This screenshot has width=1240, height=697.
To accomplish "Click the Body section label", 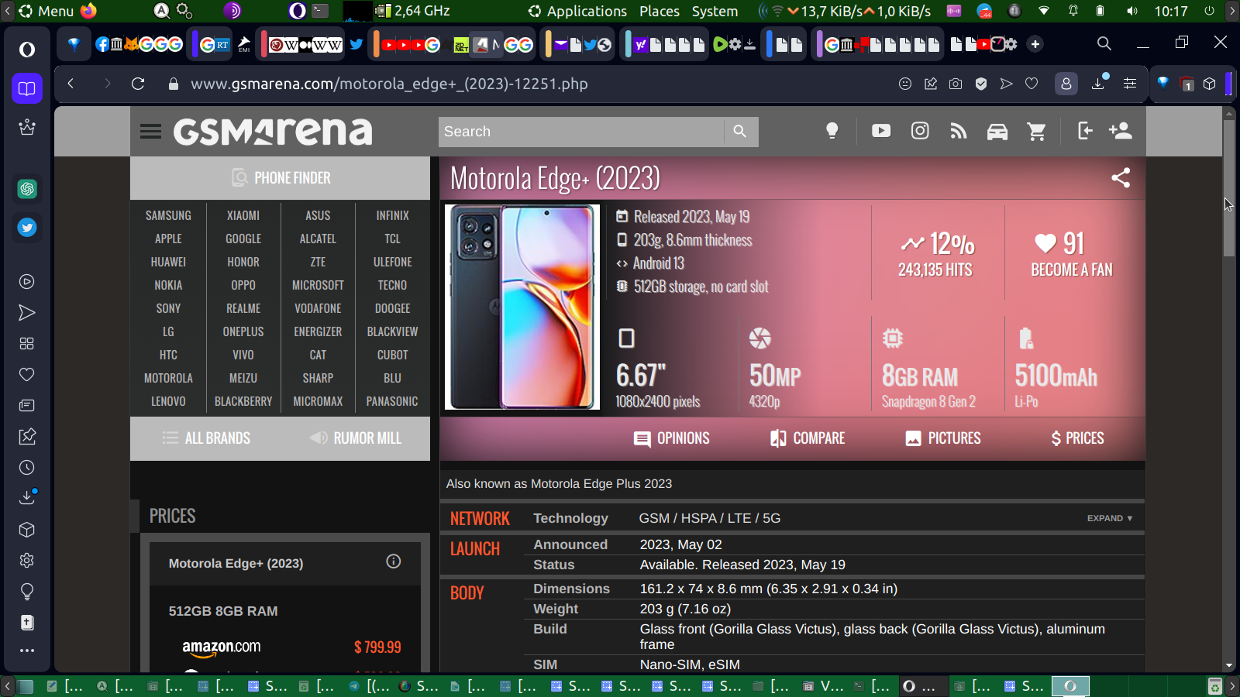I will (x=467, y=593).
